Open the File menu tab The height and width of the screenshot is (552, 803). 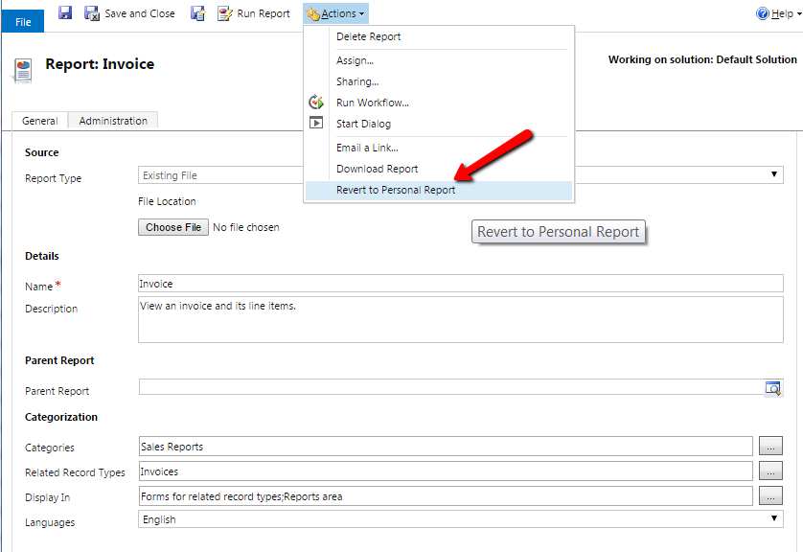23,21
